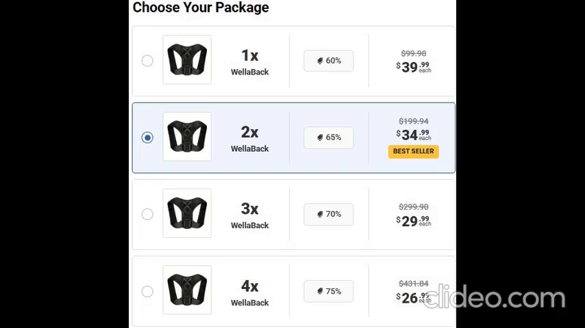
Task: Click the 1x WellaBack label
Action: (x=249, y=61)
